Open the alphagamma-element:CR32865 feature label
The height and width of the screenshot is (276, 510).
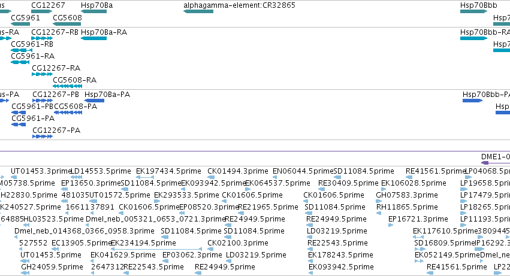pyautogui.click(x=239, y=5)
